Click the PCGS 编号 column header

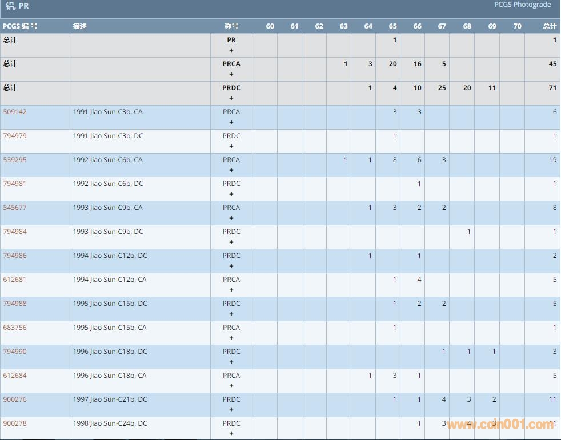[20, 26]
